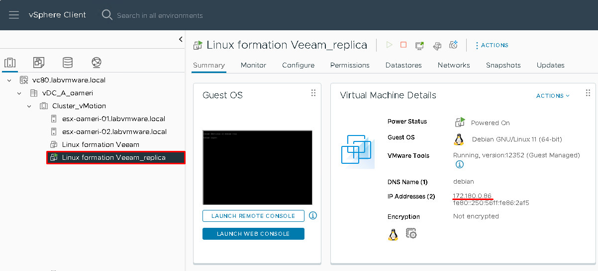
Task: Select Cluster_vMotion cluster
Action: [79, 106]
